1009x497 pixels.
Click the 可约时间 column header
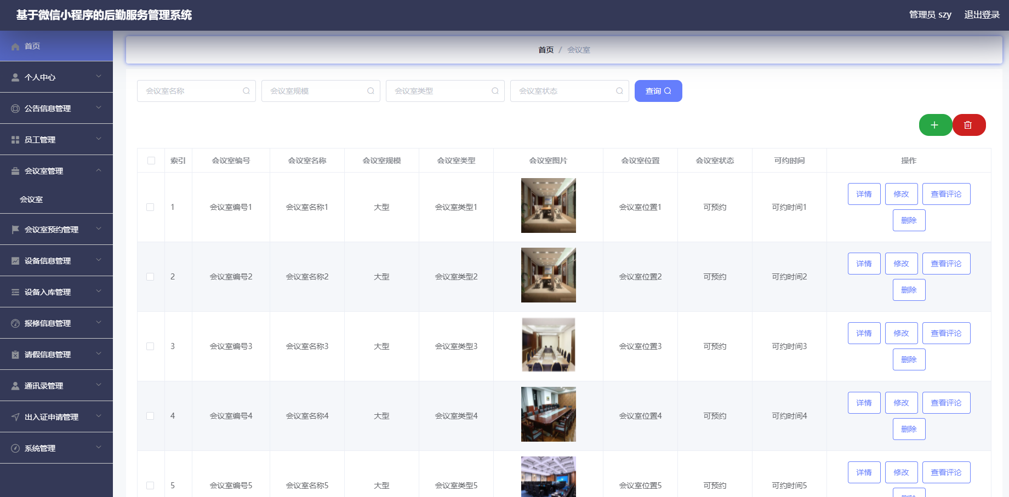click(x=789, y=161)
